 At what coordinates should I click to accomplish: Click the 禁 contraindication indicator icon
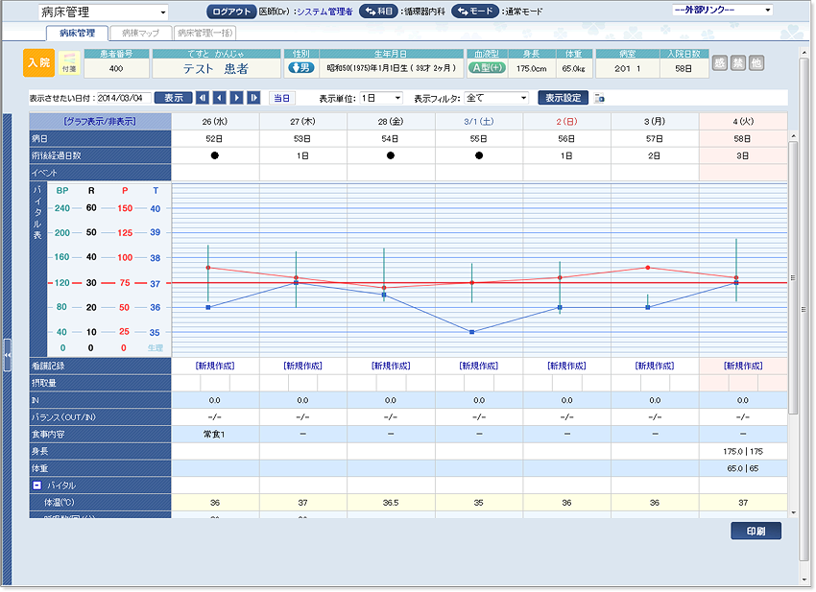click(738, 63)
